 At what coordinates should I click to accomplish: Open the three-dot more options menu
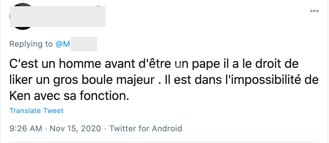314,11
